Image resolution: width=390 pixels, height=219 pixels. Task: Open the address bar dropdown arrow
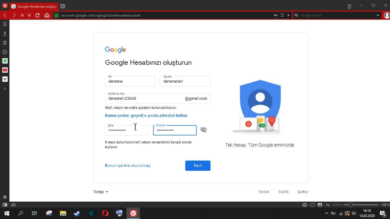coord(288,15)
